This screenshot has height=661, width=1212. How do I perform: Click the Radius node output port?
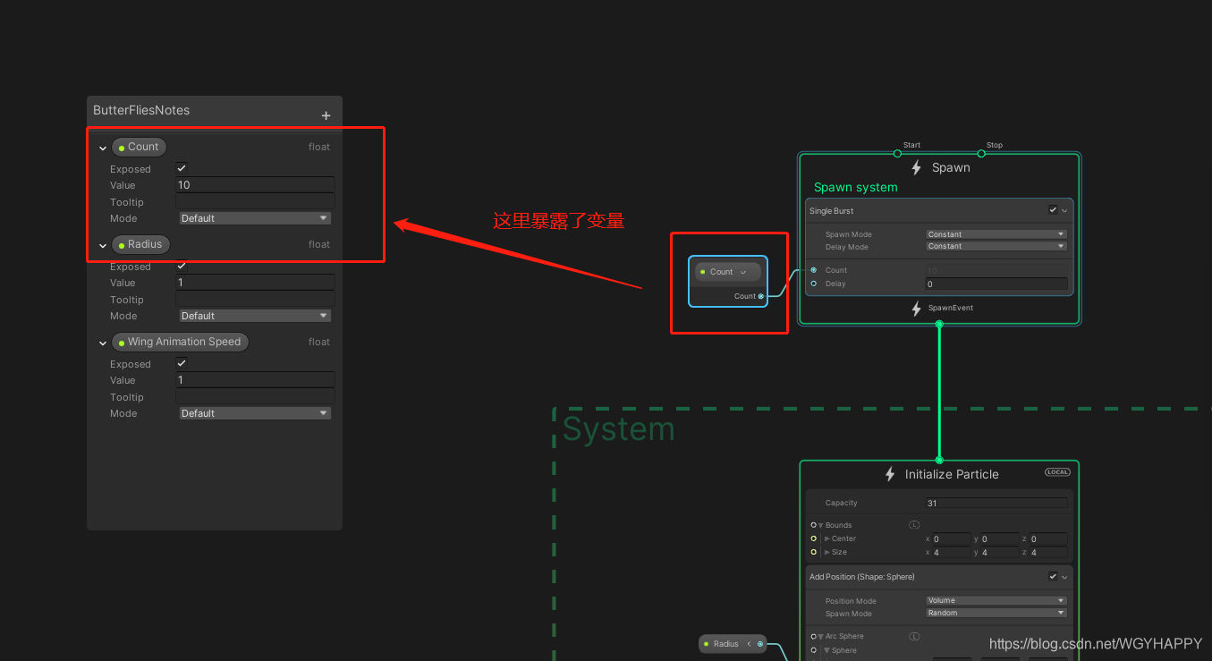pyautogui.click(x=760, y=644)
